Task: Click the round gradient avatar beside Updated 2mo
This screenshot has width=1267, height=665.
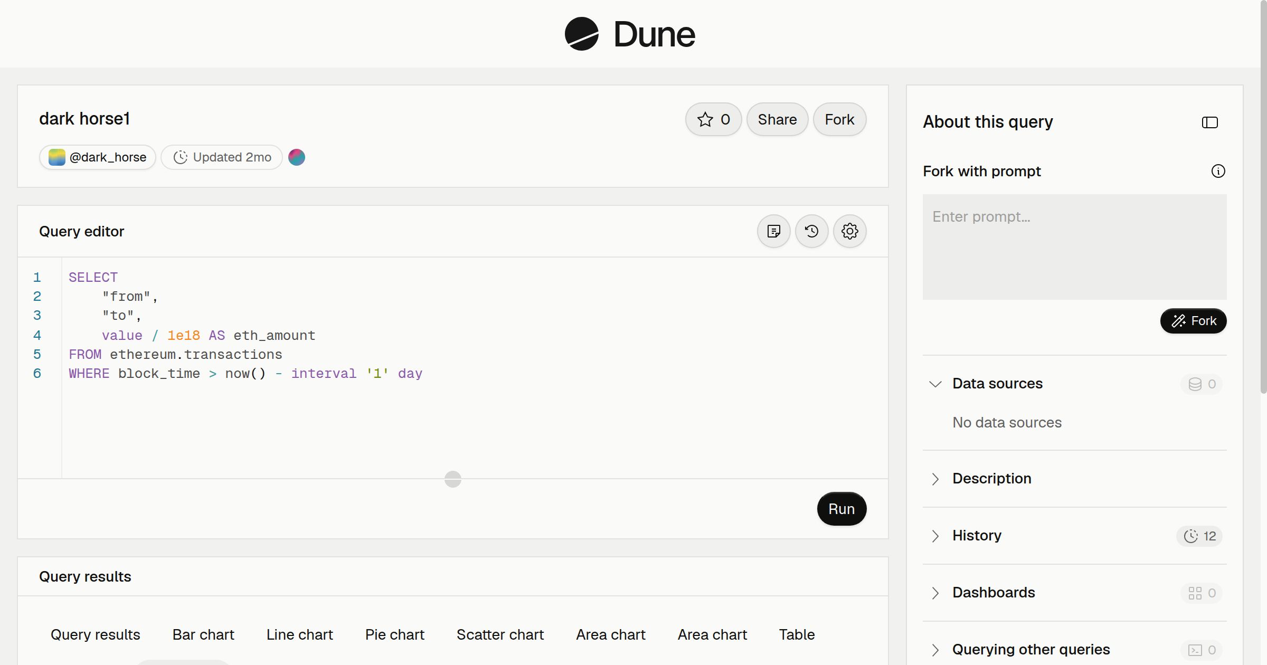Action: pos(297,157)
